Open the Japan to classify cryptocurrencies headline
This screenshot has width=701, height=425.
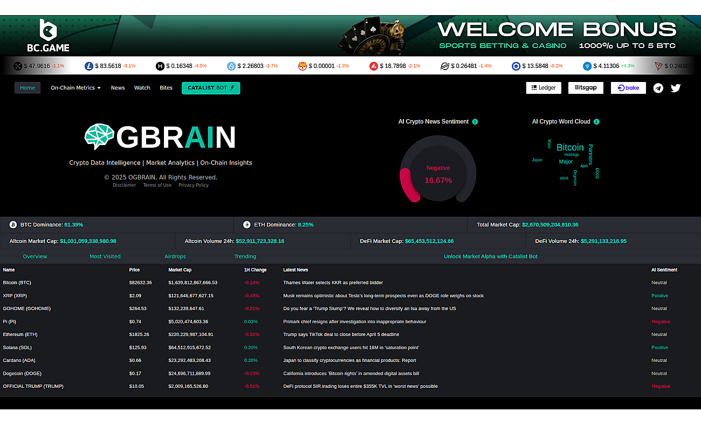349,360
